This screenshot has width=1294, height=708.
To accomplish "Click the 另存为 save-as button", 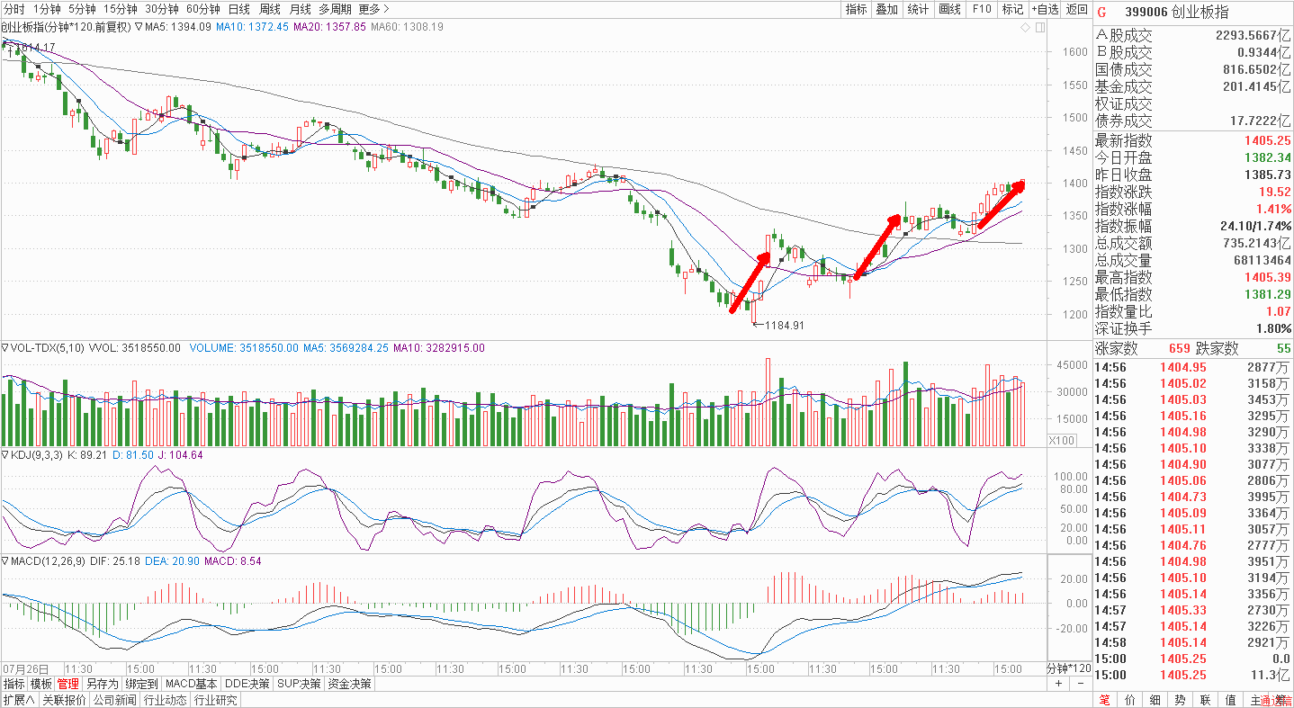I will [102, 684].
